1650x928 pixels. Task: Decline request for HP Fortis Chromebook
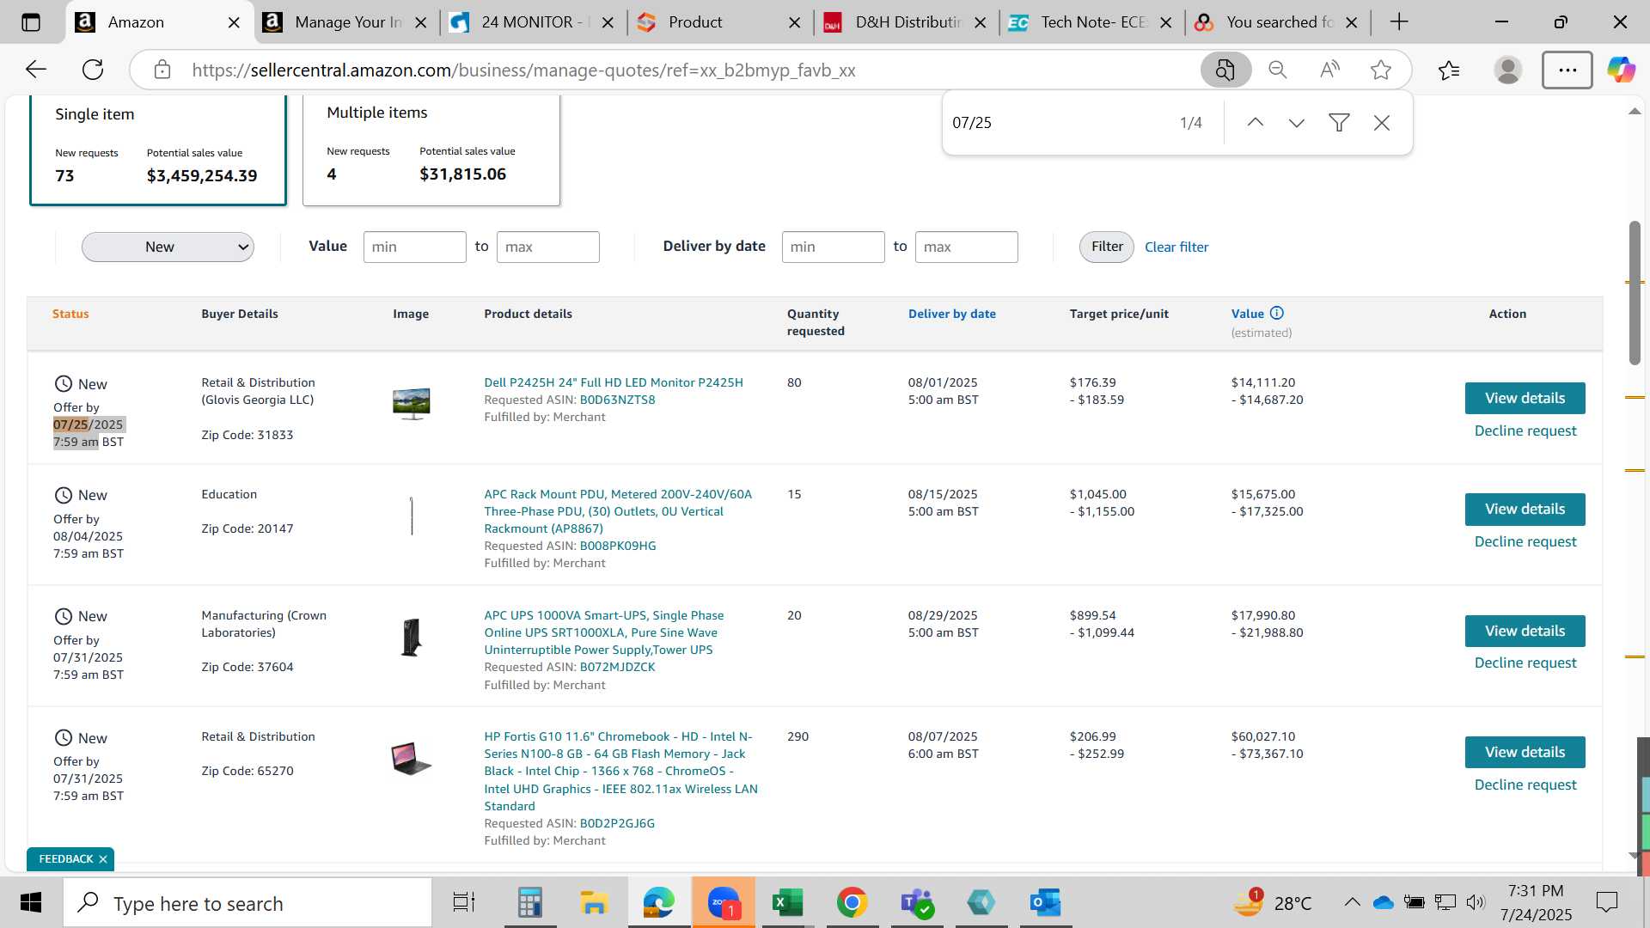tap(1525, 785)
